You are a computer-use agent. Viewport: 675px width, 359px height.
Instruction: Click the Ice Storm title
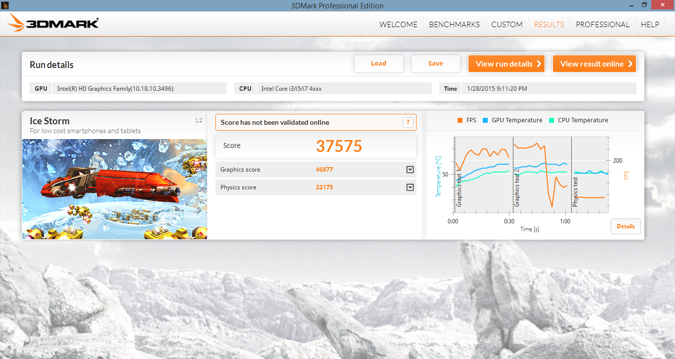tap(49, 121)
